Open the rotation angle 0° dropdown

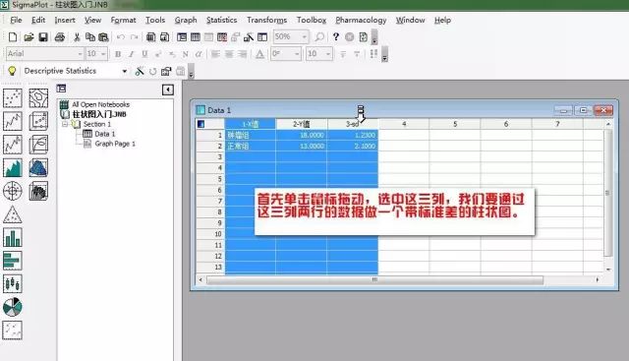point(297,54)
